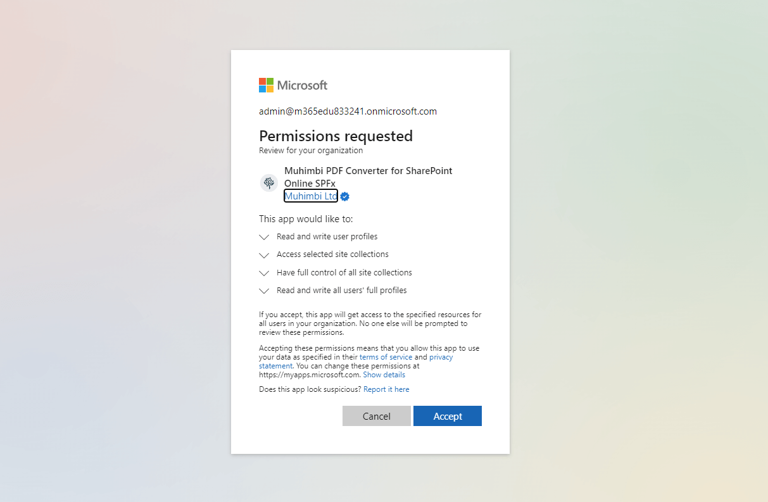Click the blue verified publisher badge
This screenshot has height=502, width=768.
345,197
